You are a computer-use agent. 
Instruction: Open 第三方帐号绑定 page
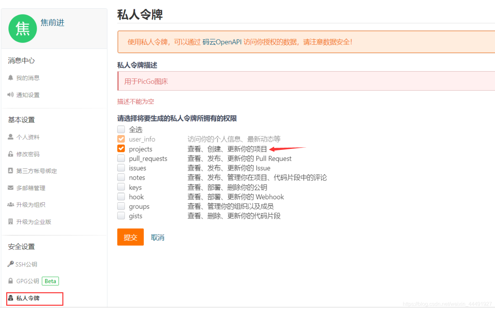pyautogui.click(x=37, y=171)
